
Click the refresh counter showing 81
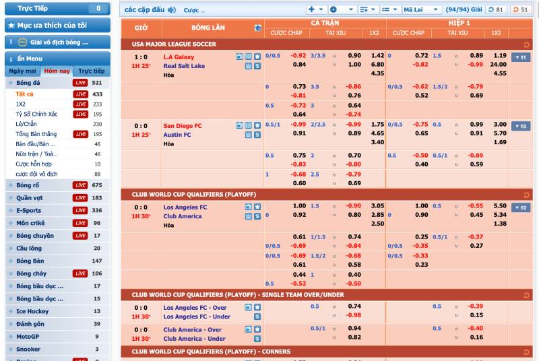point(497,10)
